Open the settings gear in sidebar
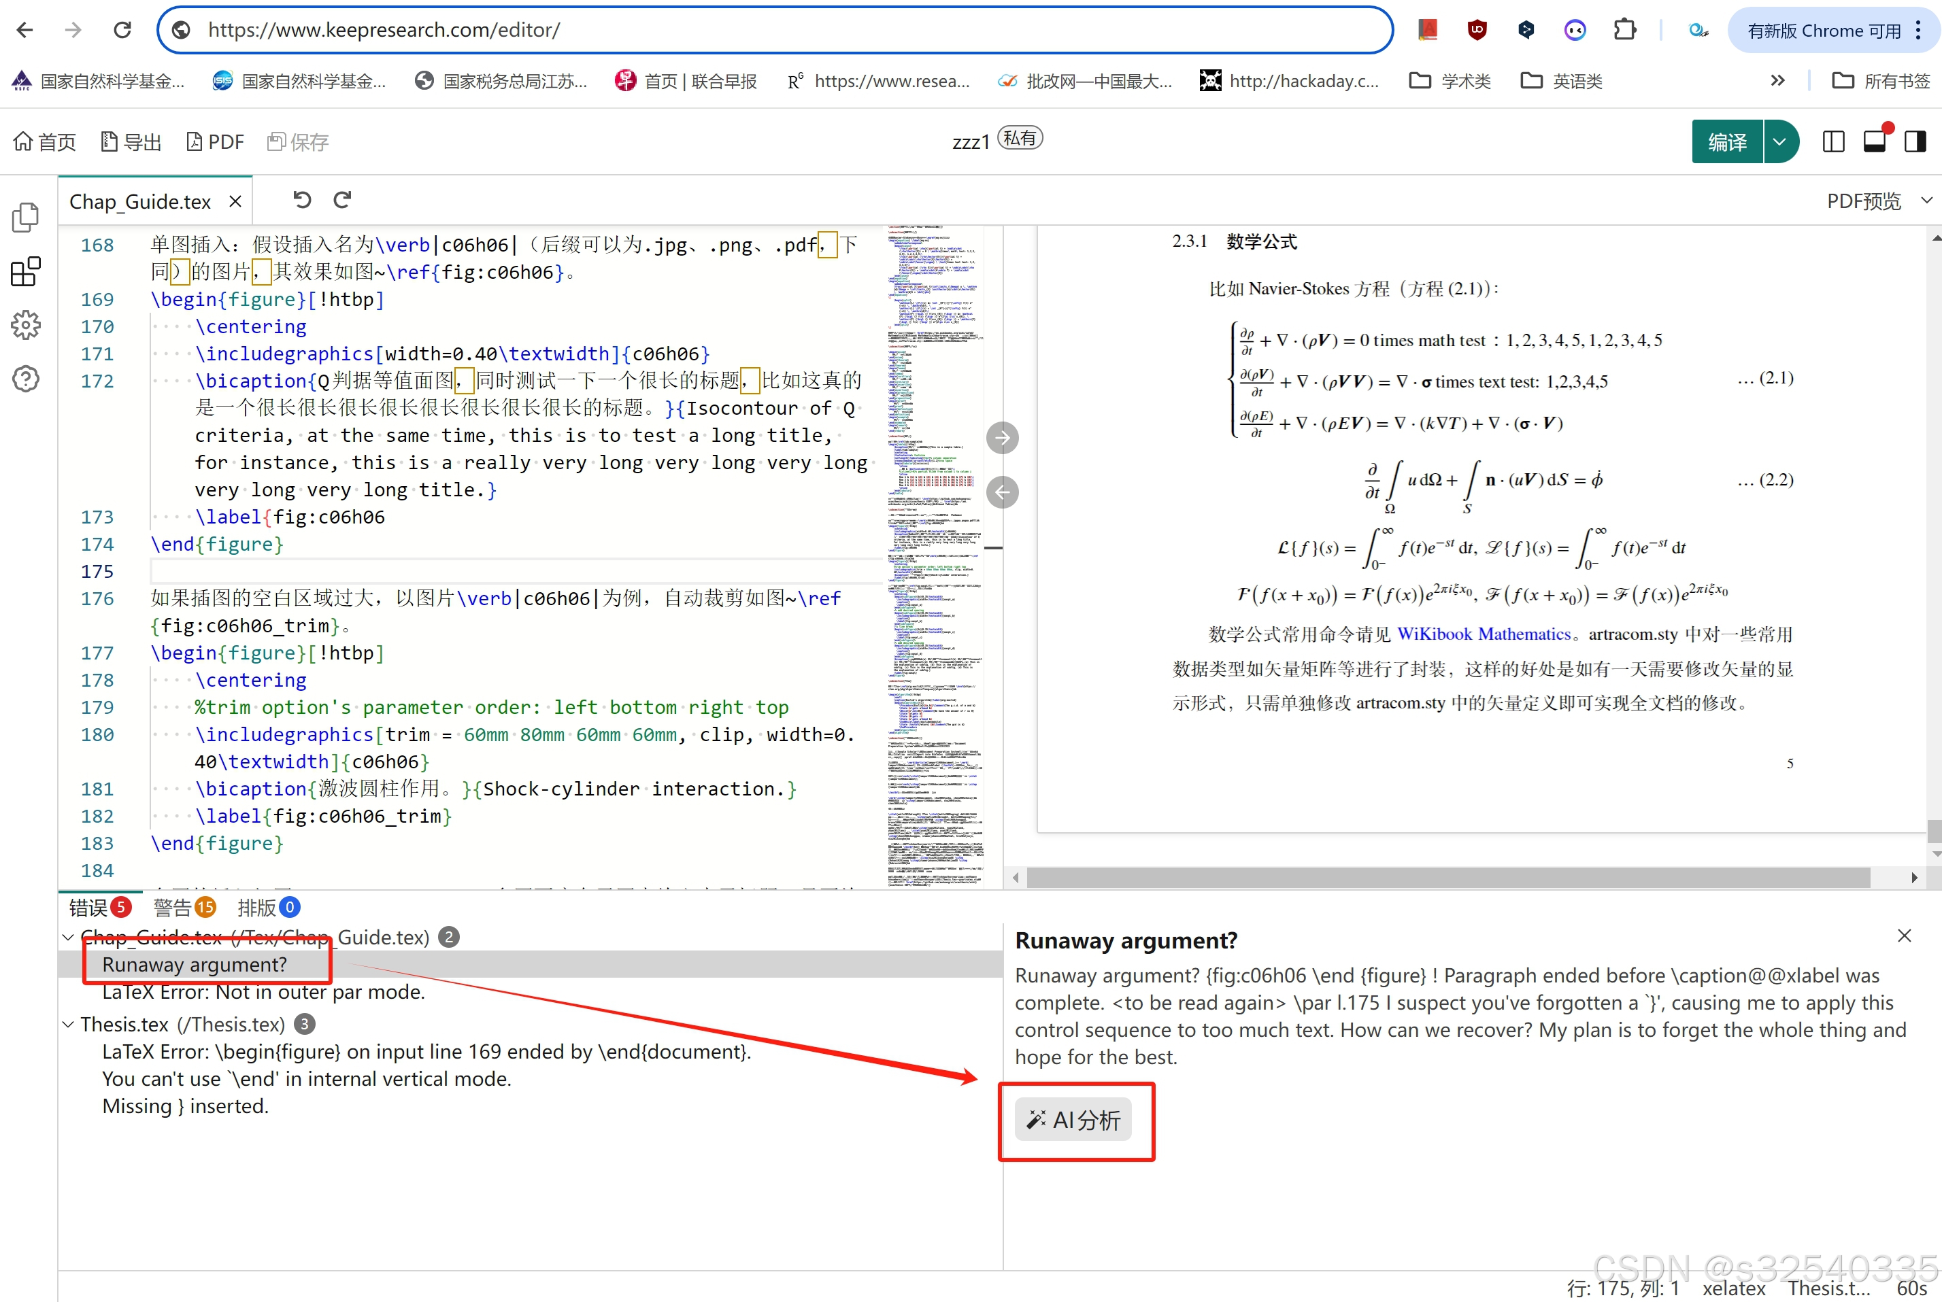 point(26,326)
